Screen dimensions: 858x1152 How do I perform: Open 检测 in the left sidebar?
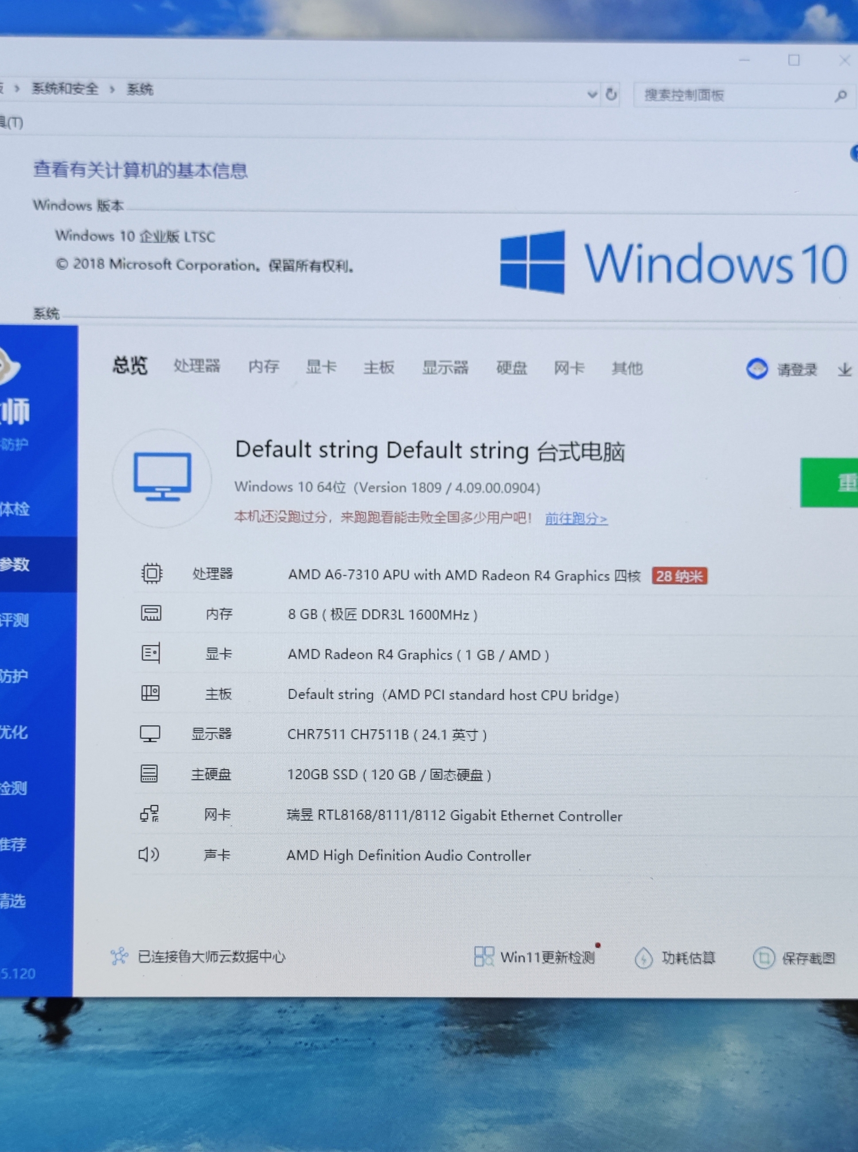coord(13,789)
